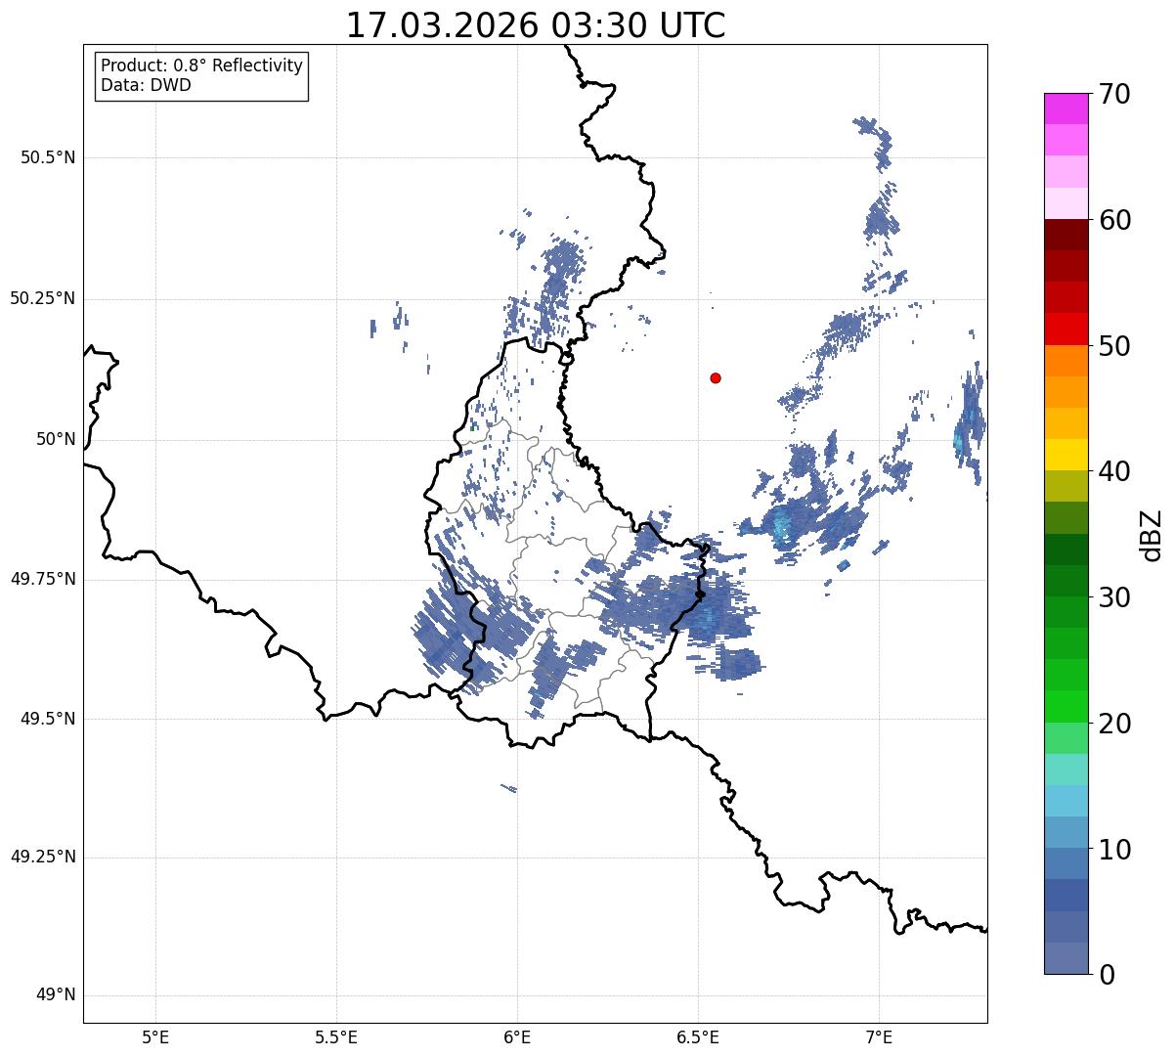
Task: Click the colorbar tick label 20
Action: 1114,724
